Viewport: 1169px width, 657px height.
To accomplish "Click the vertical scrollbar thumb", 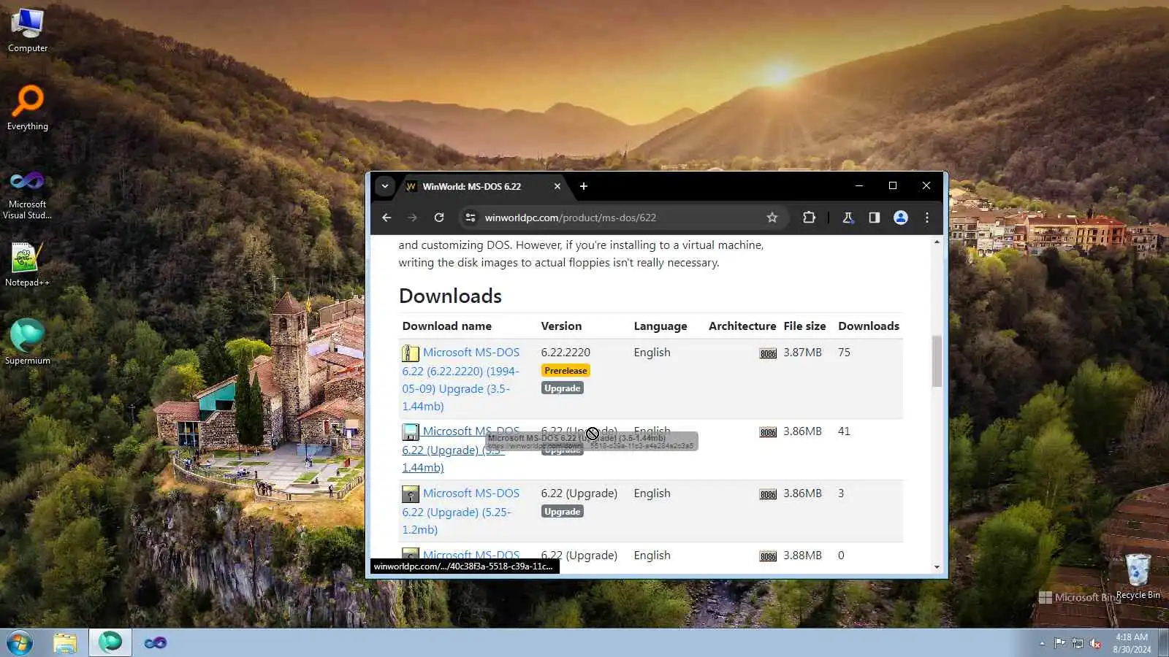I will tap(937, 361).
